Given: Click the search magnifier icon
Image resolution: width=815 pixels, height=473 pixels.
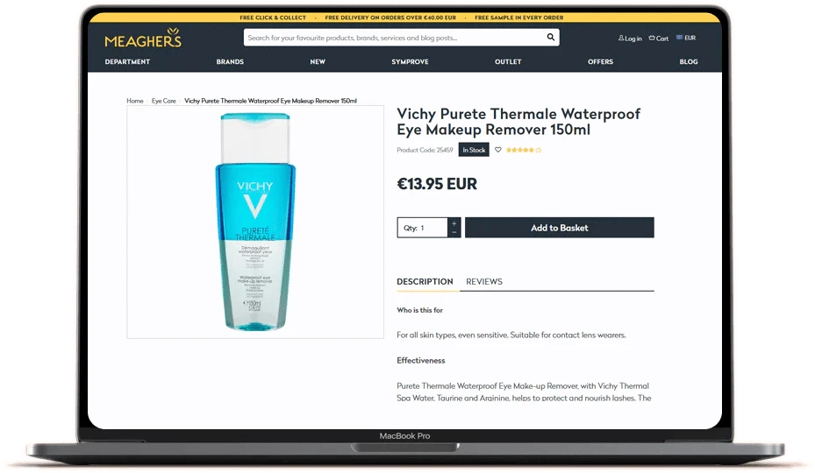Looking at the screenshot, I should click(550, 38).
